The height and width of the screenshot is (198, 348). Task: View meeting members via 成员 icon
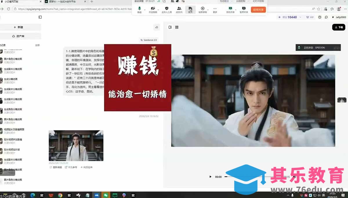coord(179,10)
